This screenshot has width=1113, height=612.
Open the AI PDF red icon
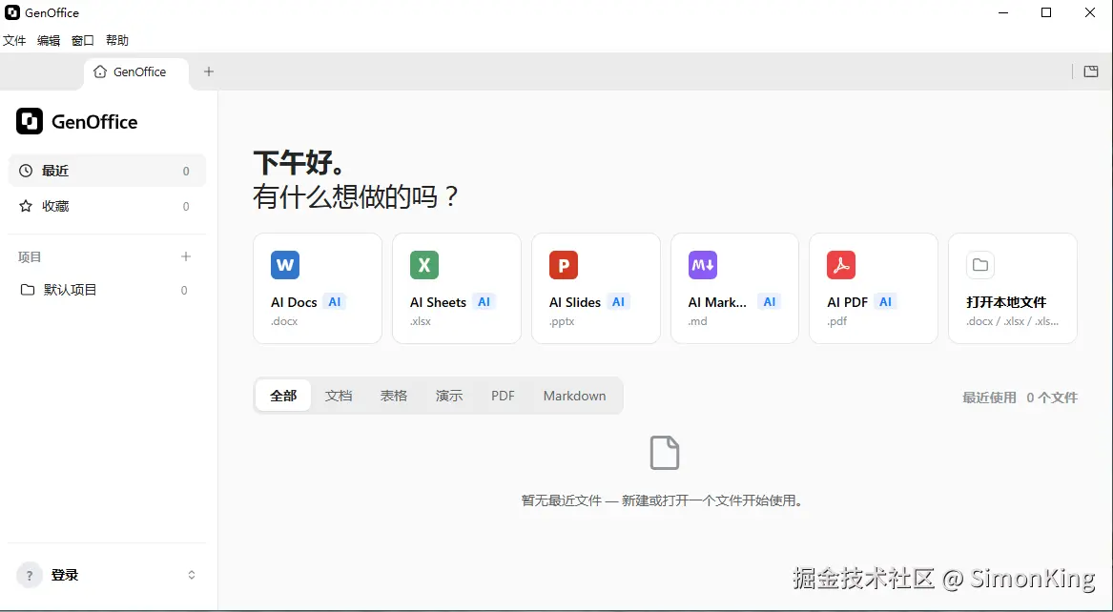pos(841,265)
